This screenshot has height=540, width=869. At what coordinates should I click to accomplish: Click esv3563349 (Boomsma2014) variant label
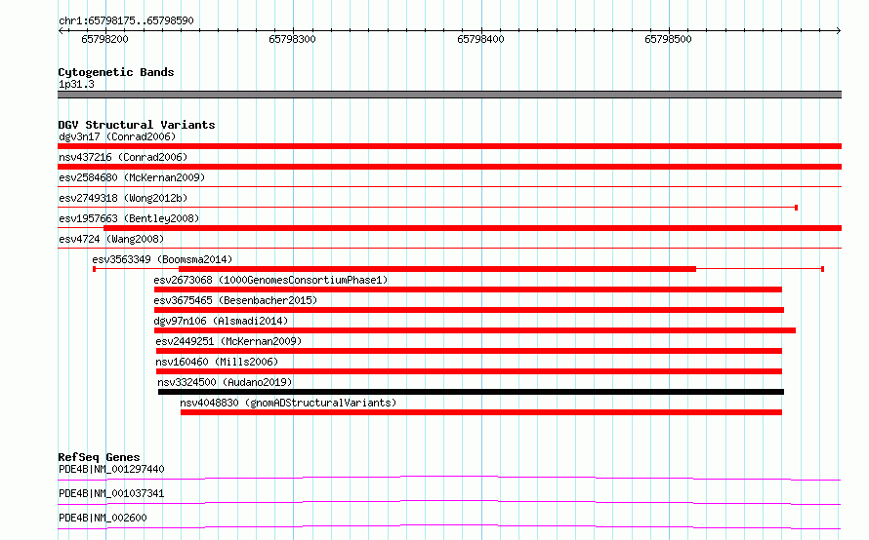[162, 259]
